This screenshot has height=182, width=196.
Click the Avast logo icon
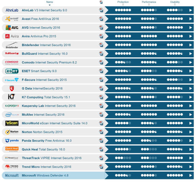12,19
